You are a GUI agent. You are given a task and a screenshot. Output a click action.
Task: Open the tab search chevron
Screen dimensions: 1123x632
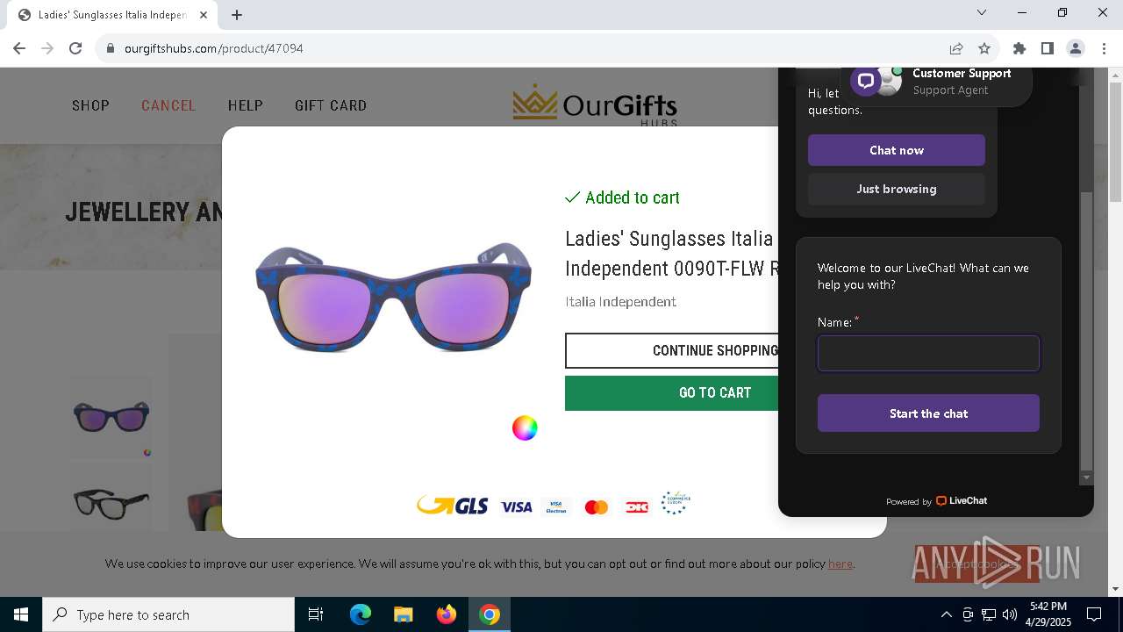[x=982, y=12]
